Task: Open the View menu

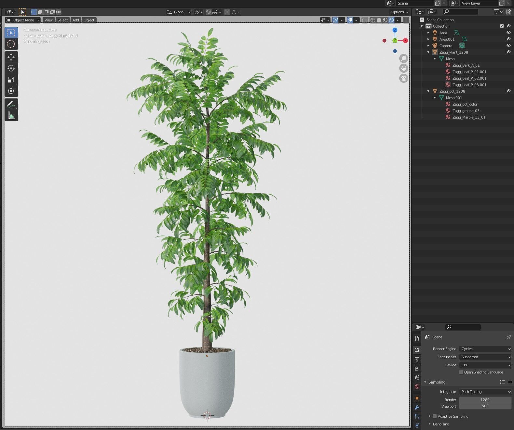Action: coord(48,20)
